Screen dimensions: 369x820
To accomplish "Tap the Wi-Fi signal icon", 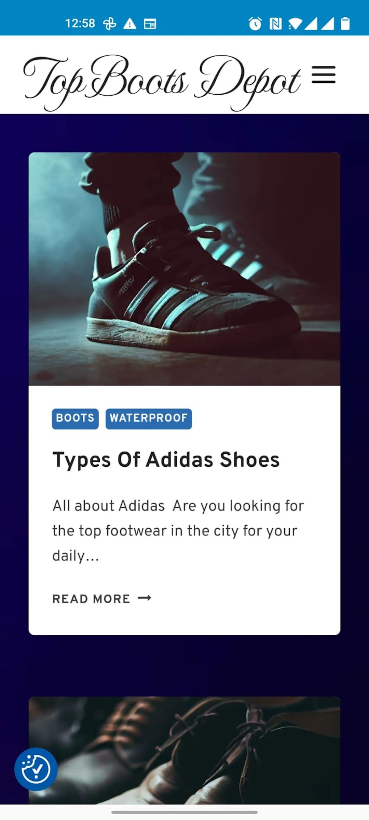I will point(295,24).
